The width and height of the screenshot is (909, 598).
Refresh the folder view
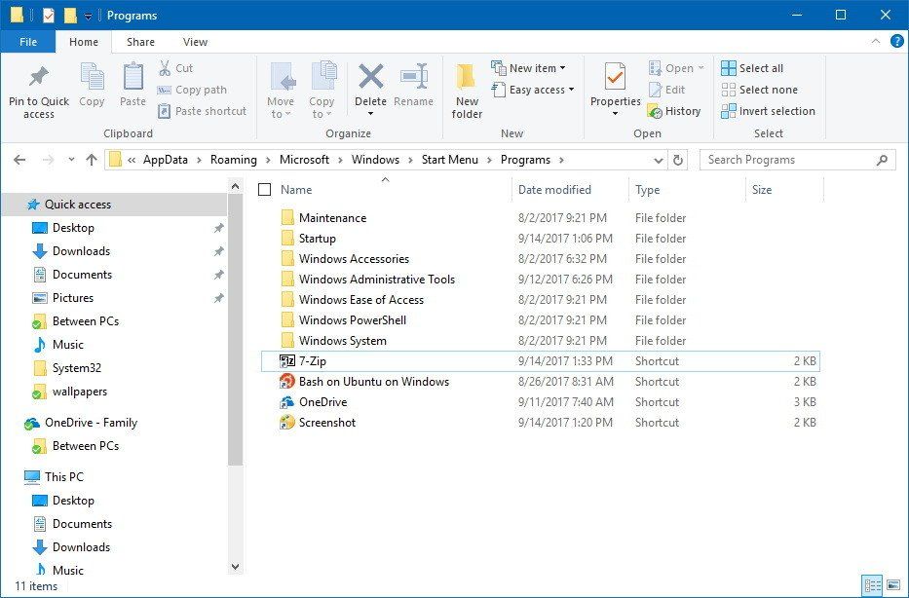tap(678, 159)
